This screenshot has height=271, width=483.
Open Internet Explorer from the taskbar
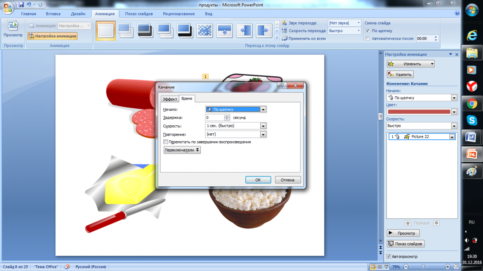472,35
